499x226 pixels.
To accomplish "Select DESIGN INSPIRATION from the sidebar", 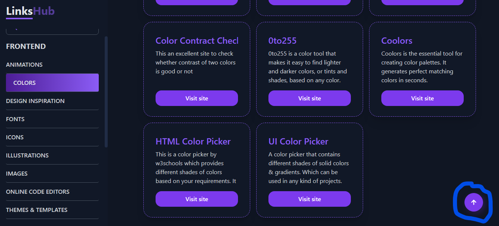I will click(x=35, y=101).
